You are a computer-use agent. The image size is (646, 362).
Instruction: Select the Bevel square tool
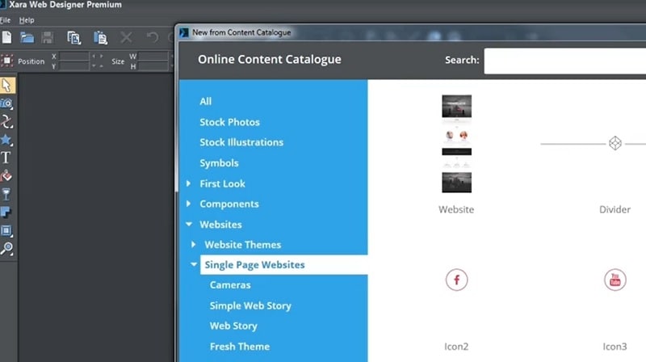[6, 230]
